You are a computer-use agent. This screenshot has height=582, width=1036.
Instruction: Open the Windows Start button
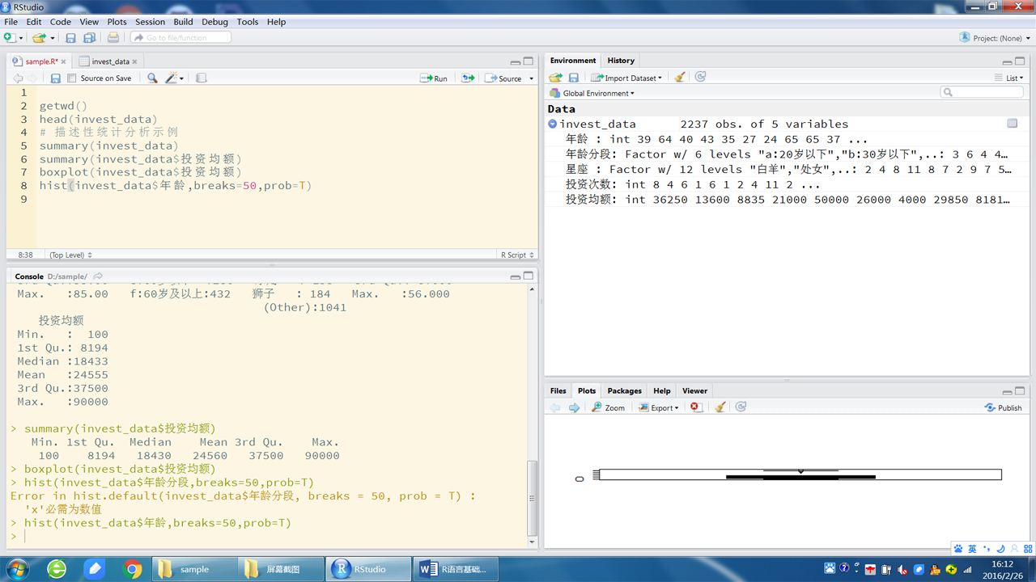point(16,569)
